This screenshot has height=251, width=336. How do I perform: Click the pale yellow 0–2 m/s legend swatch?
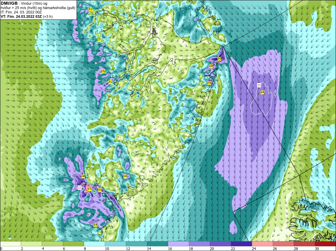pyautogui.click(x=10, y=244)
